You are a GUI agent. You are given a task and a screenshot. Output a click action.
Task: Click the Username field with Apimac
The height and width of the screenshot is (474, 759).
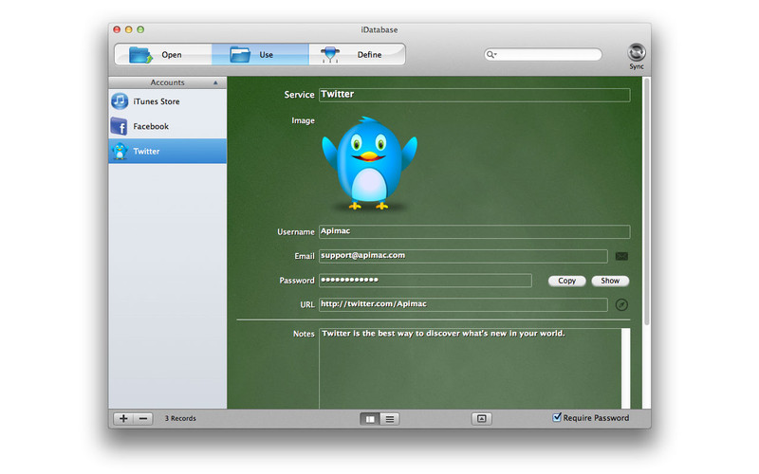point(474,231)
